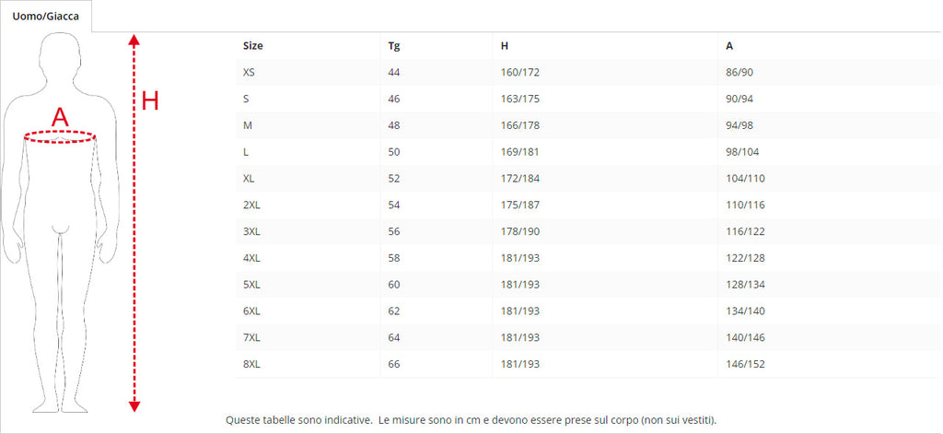Image resolution: width=943 pixels, height=434 pixels.
Task: Click the bottom arrowhead of height line
Action: coord(134,405)
